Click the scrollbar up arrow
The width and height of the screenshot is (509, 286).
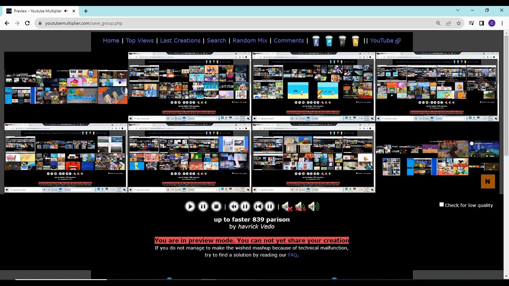506,33
